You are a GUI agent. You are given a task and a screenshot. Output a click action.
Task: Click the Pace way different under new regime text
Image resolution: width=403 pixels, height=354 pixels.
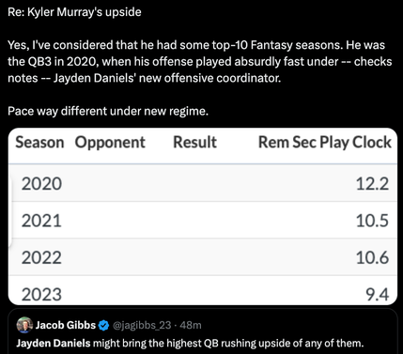[108, 111]
